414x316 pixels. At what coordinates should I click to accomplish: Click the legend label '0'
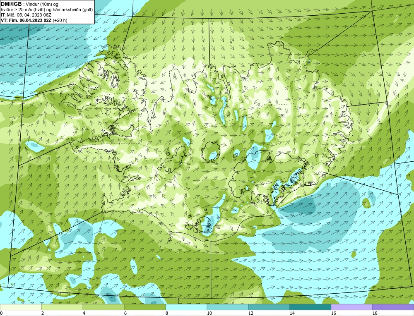[x=1, y=313]
